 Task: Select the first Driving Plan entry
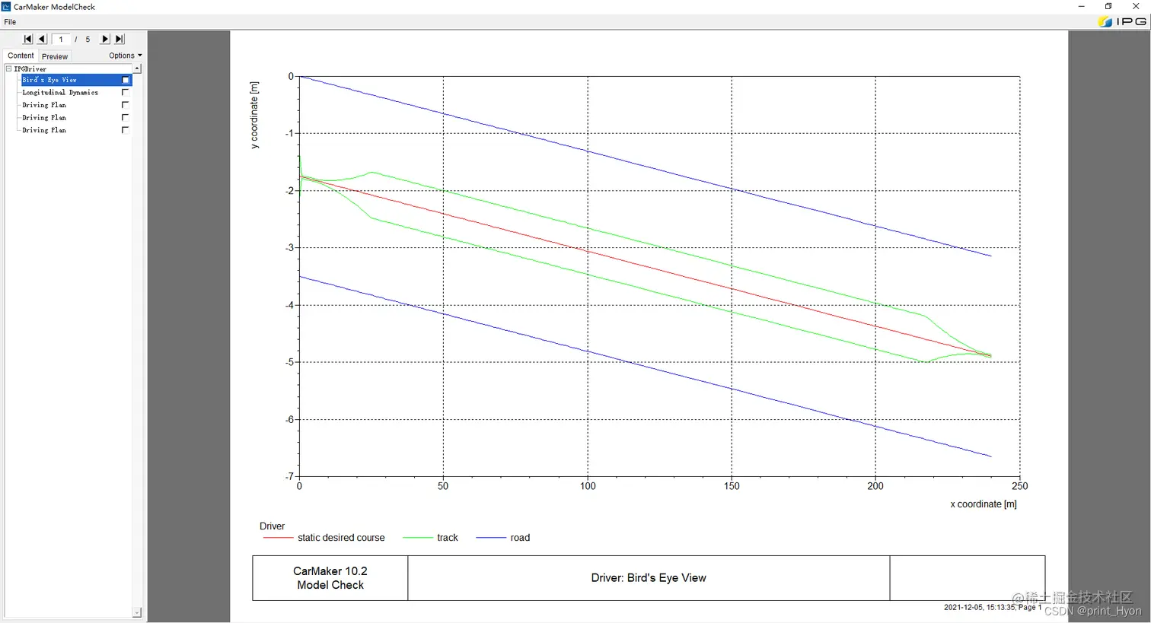44,105
